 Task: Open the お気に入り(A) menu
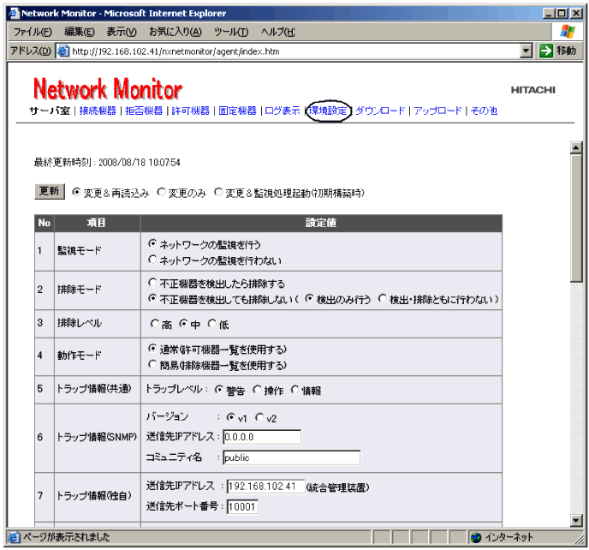pyautogui.click(x=175, y=32)
